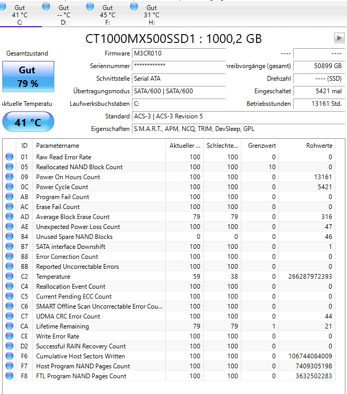Click the Betriebsstunden value 13161 Std.
Viewport: 347px width, 394px height.
(x=319, y=104)
